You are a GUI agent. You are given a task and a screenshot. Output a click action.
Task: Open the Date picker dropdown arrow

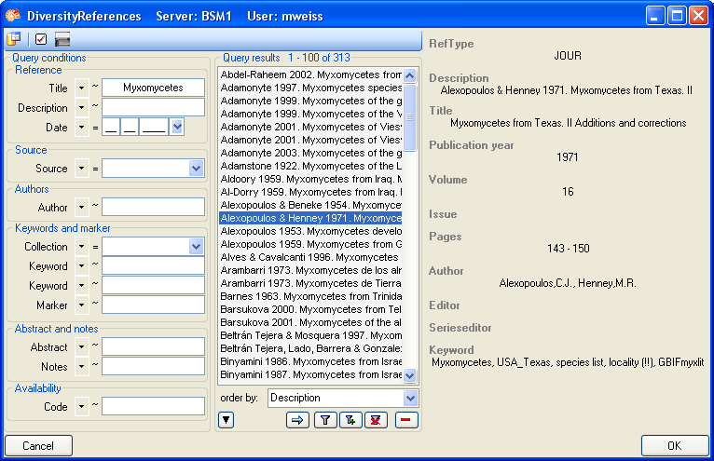(177, 127)
